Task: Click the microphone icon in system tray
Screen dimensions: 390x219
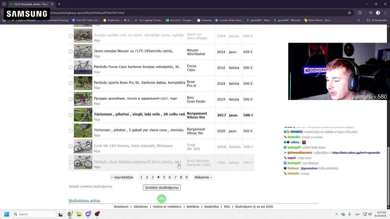Action: pos(349,214)
